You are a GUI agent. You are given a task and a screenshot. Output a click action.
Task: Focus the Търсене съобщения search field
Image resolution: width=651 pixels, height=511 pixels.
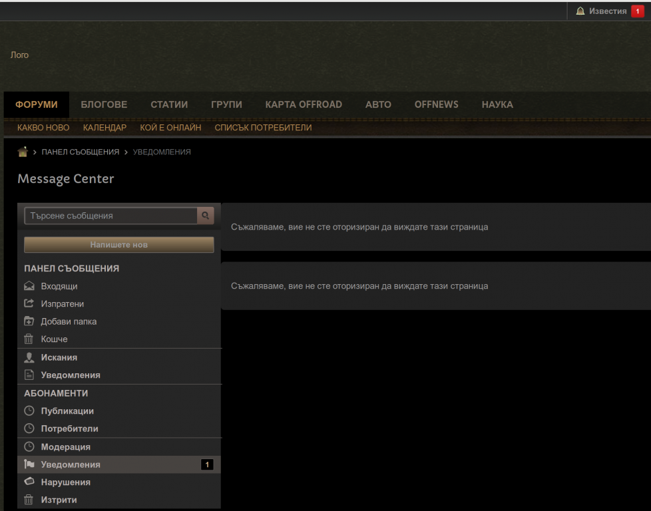(x=110, y=216)
